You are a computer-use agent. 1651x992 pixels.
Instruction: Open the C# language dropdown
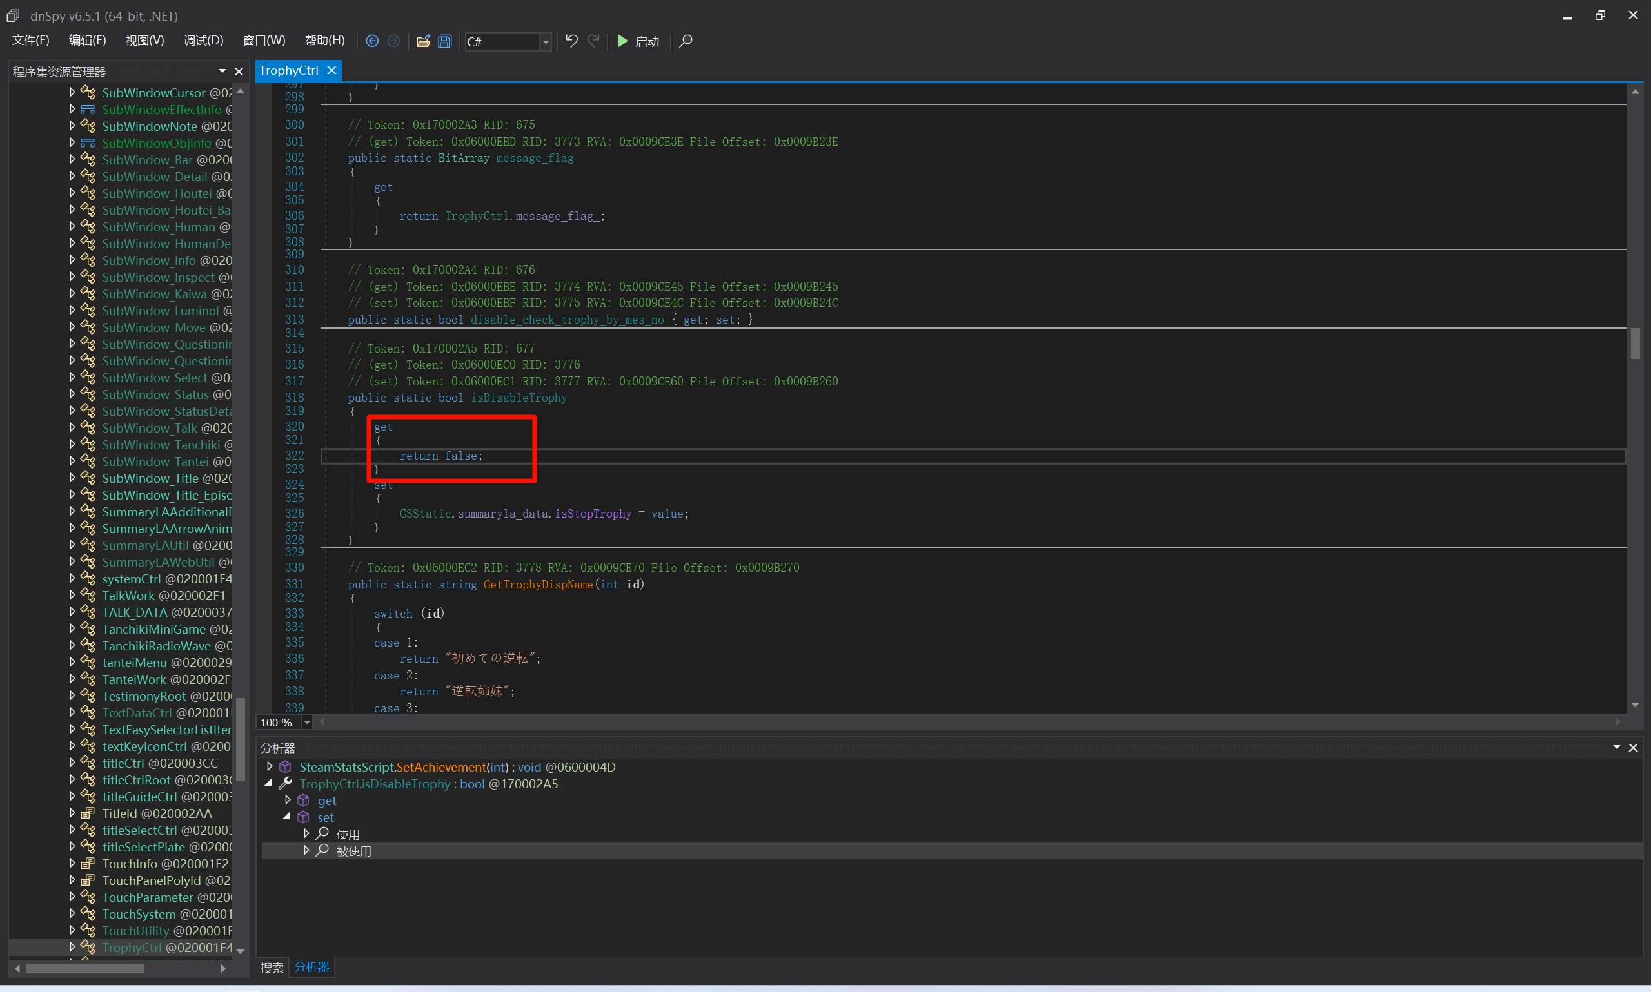pos(546,41)
